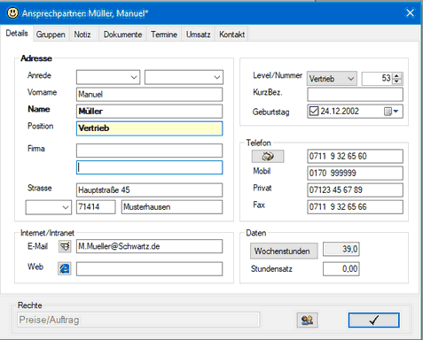Switch to the Kontakt tab

click(x=231, y=35)
